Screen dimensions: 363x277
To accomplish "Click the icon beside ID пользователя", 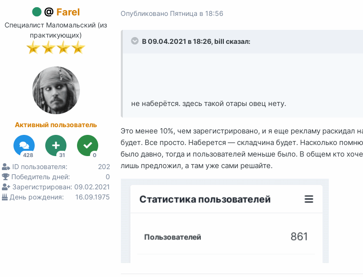I will (x=6, y=167).
